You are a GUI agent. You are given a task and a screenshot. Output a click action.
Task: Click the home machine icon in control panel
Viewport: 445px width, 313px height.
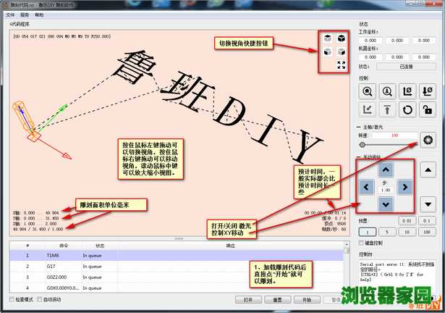[x=368, y=92]
